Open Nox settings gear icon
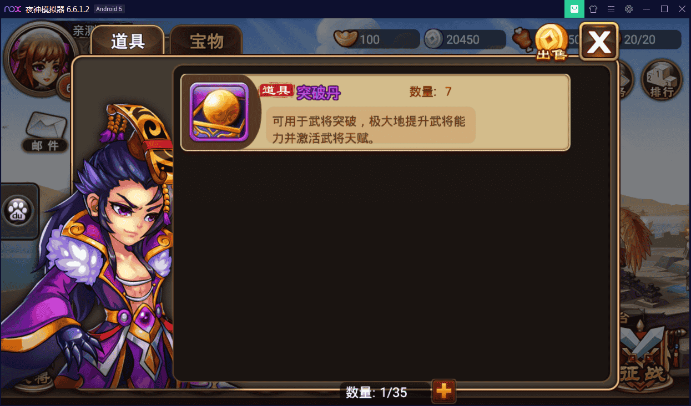 click(629, 9)
